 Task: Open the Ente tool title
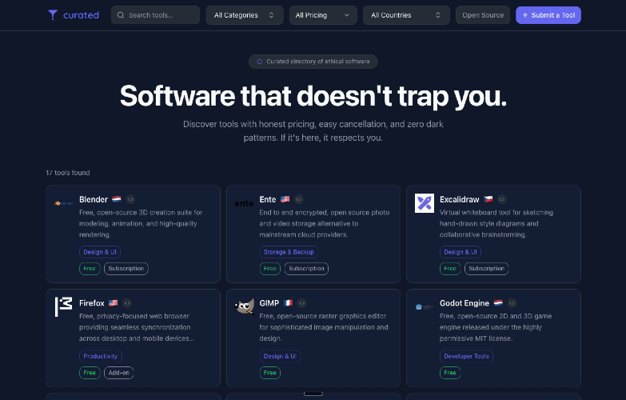pos(268,199)
